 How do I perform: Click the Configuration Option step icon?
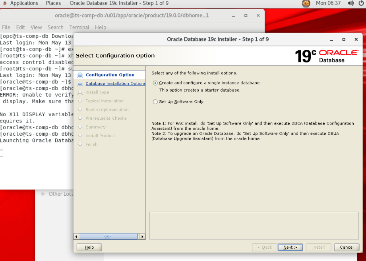(x=80, y=75)
